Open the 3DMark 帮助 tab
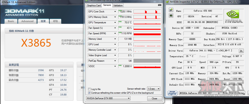Screen dimensions: 249x104 pyautogui.click(x=55, y=21)
